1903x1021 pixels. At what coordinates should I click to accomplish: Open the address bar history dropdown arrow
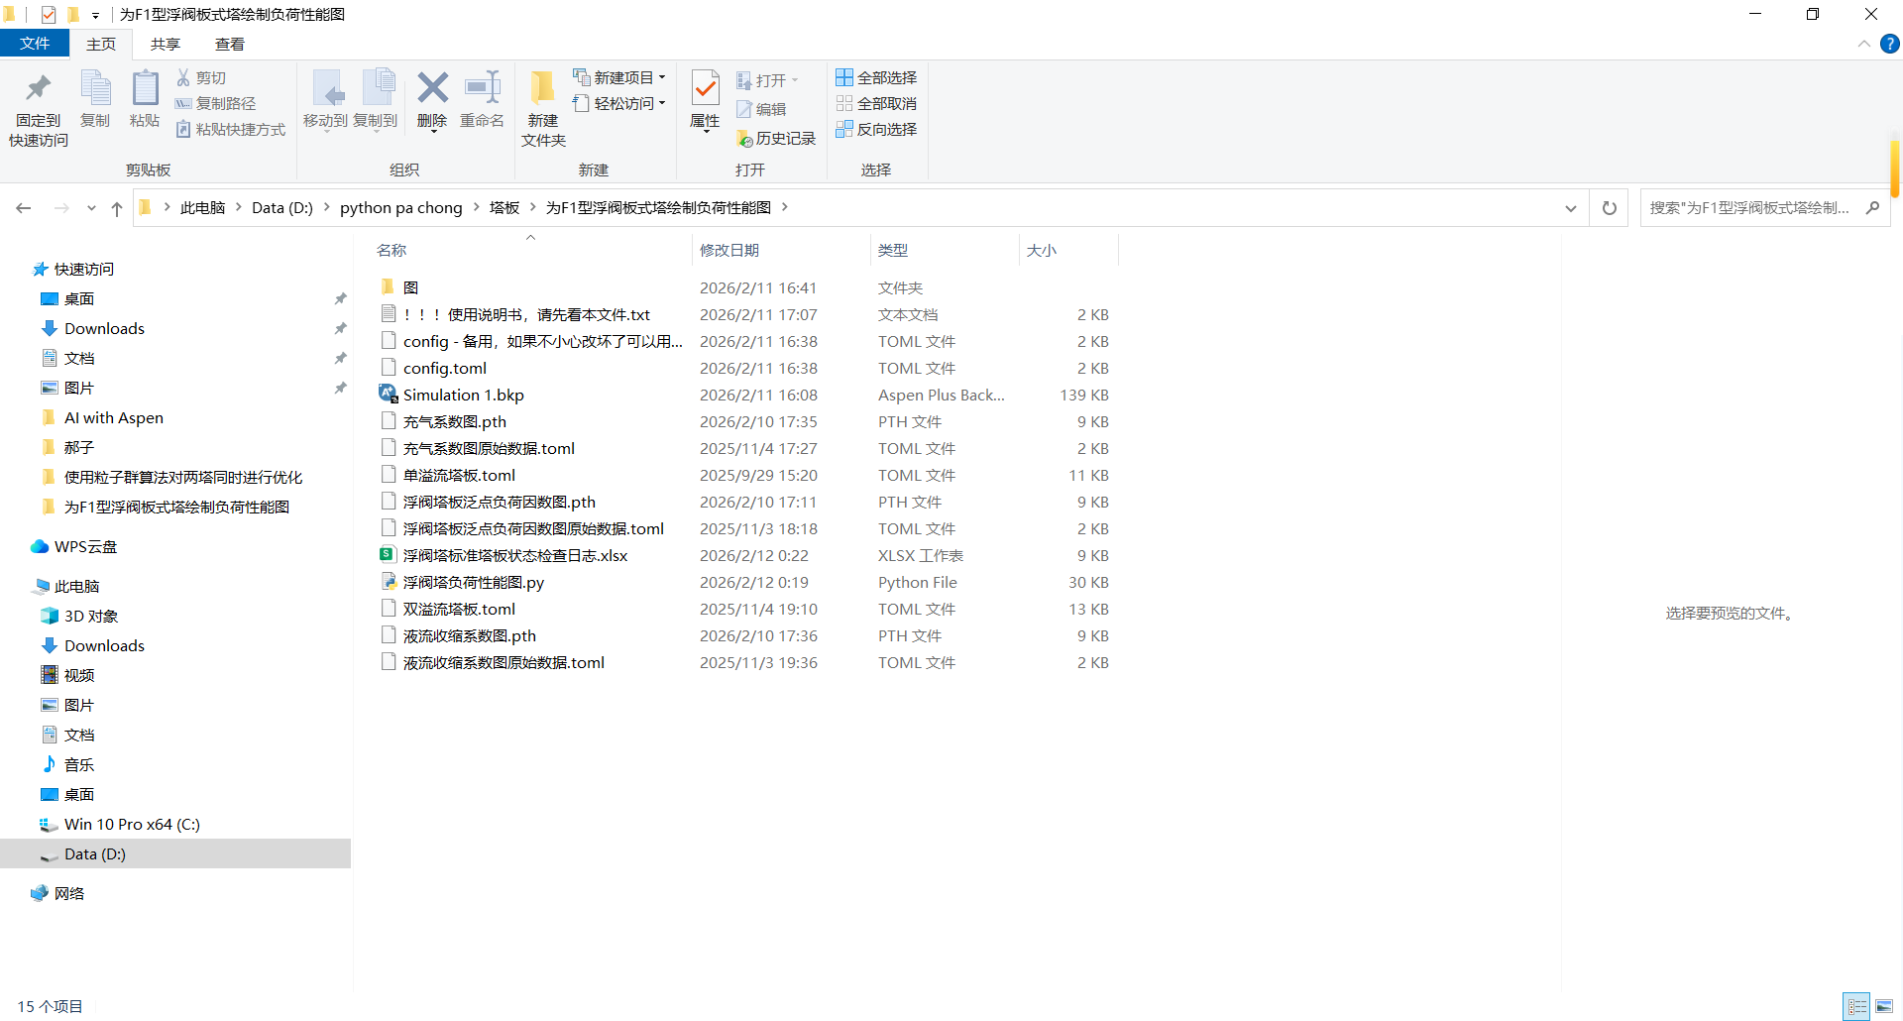[x=1570, y=208]
